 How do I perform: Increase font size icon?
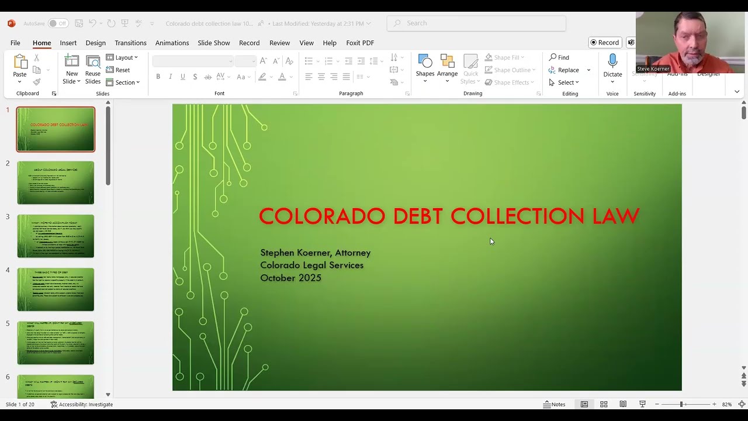click(263, 61)
